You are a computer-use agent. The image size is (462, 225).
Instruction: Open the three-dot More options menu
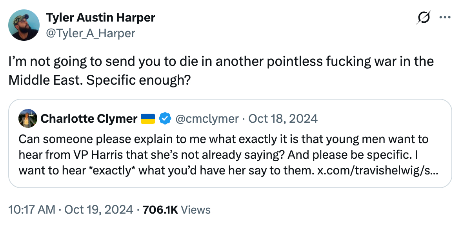[445, 18]
